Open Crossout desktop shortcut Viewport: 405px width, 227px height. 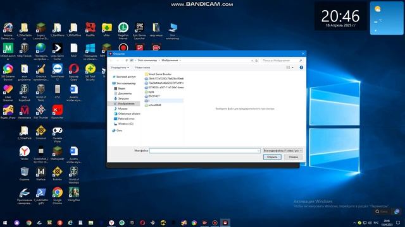(40, 133)
